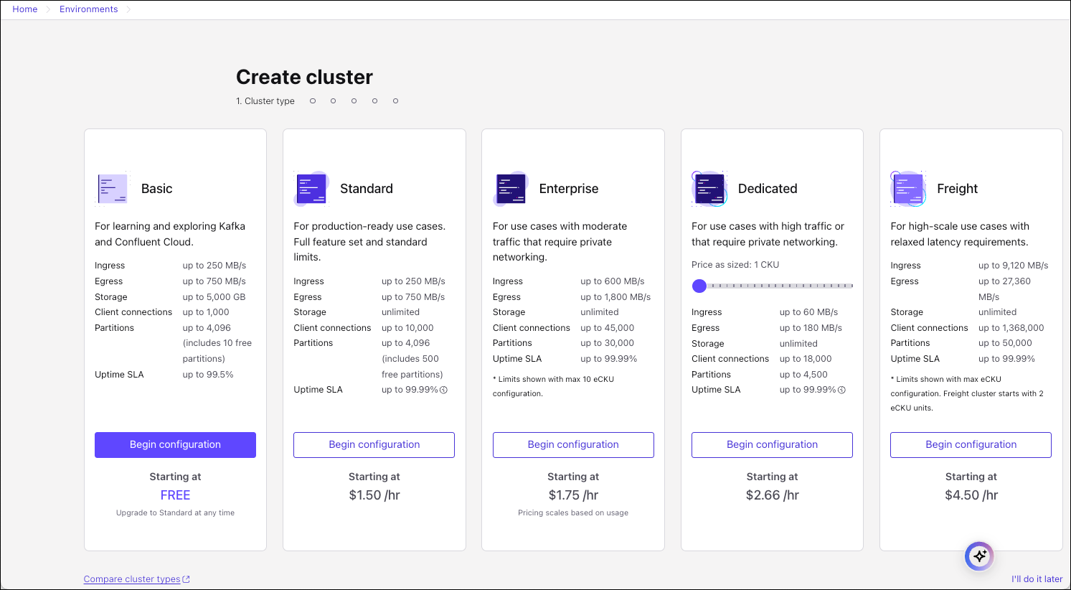This screenshot has width=1071, height=590.
Task: Open Compare cluster types link
Action: click(132, 579)
